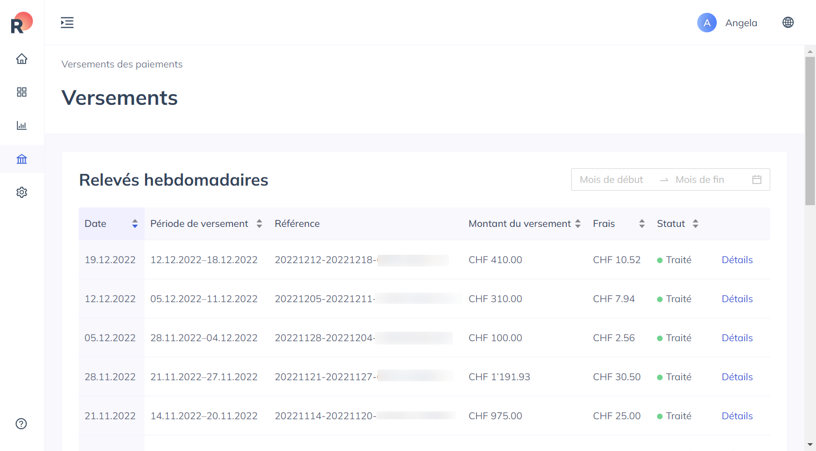Image resolution: width=816 pixels, height=451 pixels.
Task: Open the bar chart reports icon
Action: coord(22,125)
